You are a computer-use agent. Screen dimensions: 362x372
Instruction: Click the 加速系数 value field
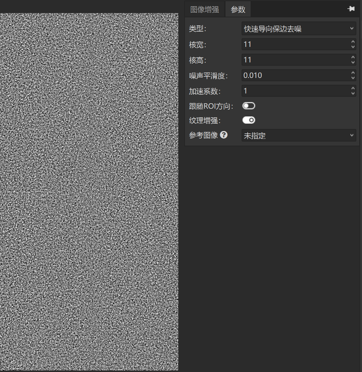[296, 91]
